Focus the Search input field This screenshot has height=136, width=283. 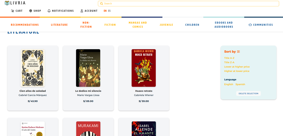tap(188, 4)
